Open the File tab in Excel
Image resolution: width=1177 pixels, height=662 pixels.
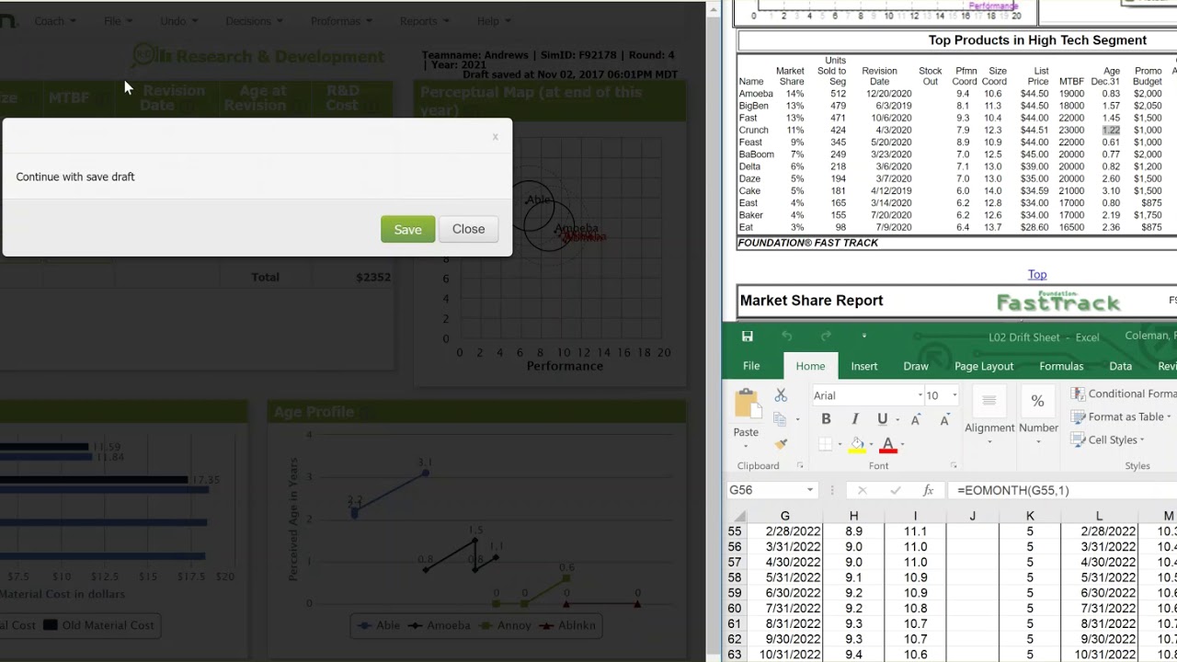751,366
